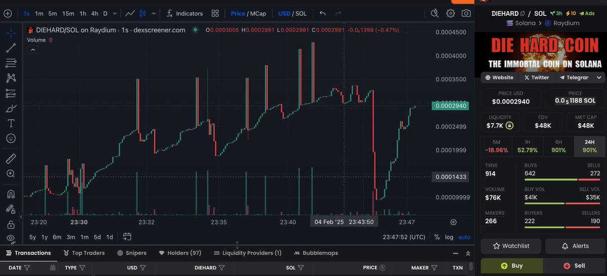Open the Bubblemaps tab
607x276 pixels.
[x=316, y=253]
